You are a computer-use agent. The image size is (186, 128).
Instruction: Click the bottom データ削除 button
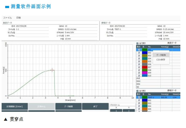68,106
